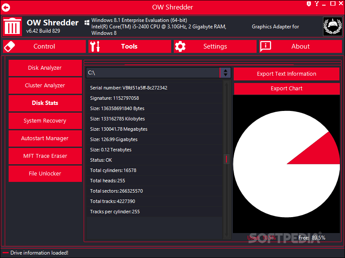Screen dimensions: 345x258
Task: Click the Size: 133162785 Kilobytes row
Action: pos(154,119)
